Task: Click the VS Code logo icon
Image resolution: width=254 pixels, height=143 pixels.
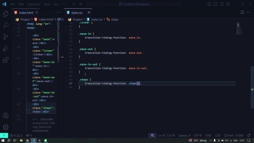Action: point(4,4)
